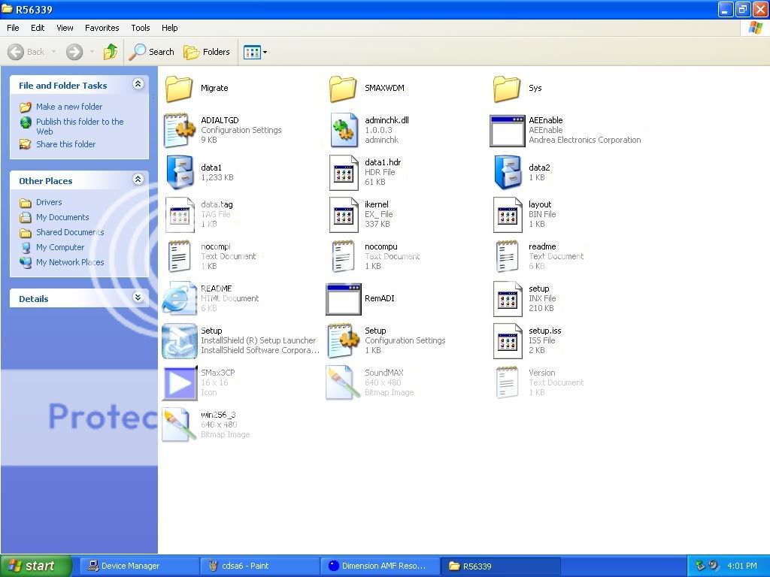
Task: Collapse the File and Folder Tasks panel
Action: coord(138,85)
